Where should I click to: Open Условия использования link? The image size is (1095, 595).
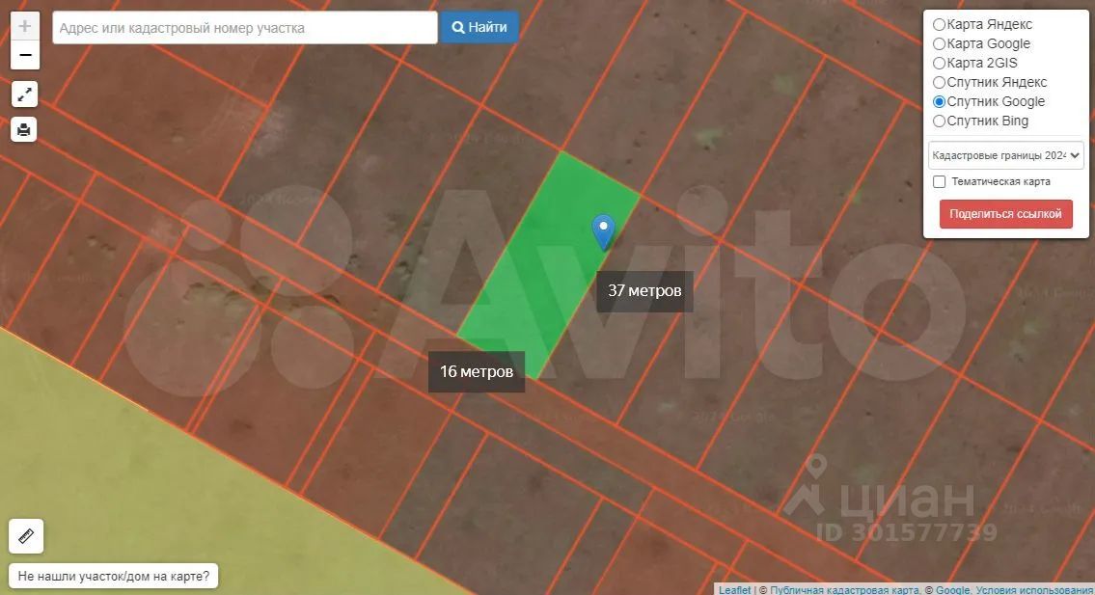(1034, 590)
